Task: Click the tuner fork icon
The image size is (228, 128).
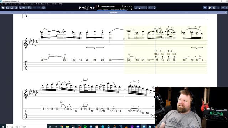Action: 150,8
